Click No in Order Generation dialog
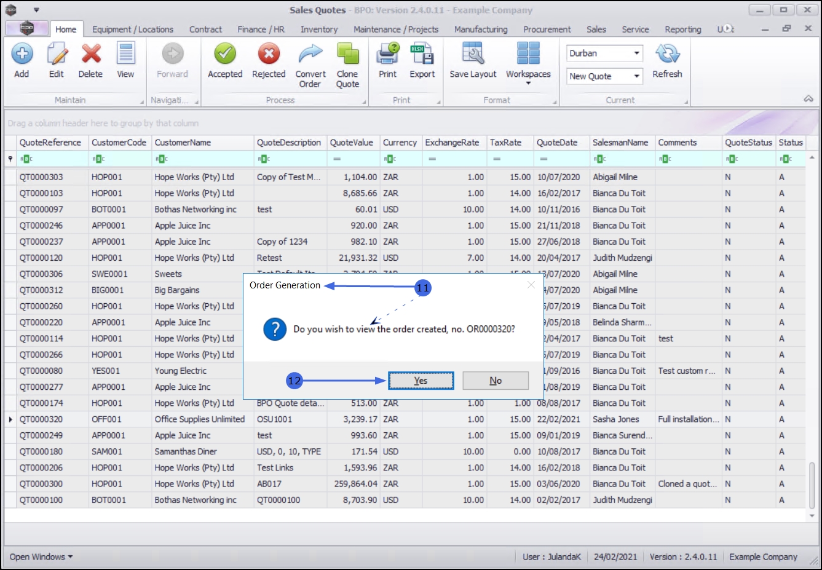822x570 pixels. 496,381
